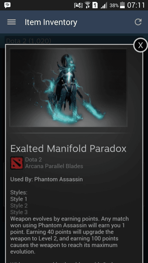This screenshot has height=263, width=148.
Task: Tap the Wi-Fi status icon
Action: [87, 5]
